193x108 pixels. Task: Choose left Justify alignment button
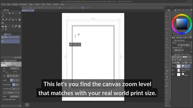pos(11,80)
